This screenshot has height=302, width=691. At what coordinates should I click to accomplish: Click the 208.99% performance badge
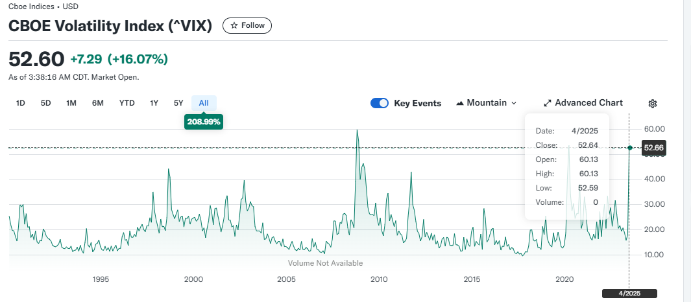[204, 122]
